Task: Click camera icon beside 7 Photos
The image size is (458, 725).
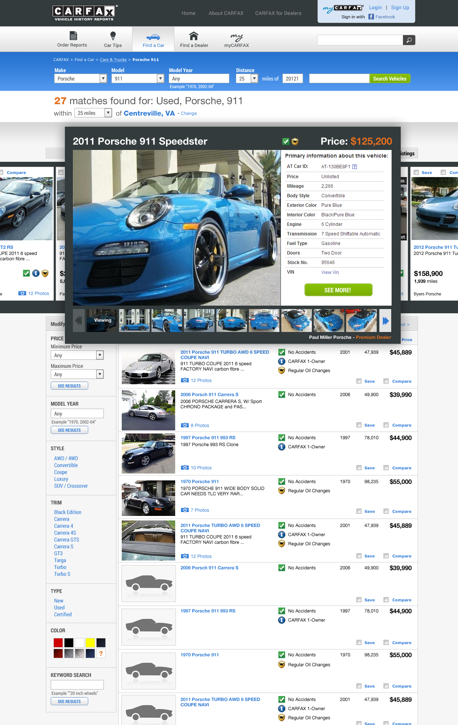Action: (x=185, y=510)
